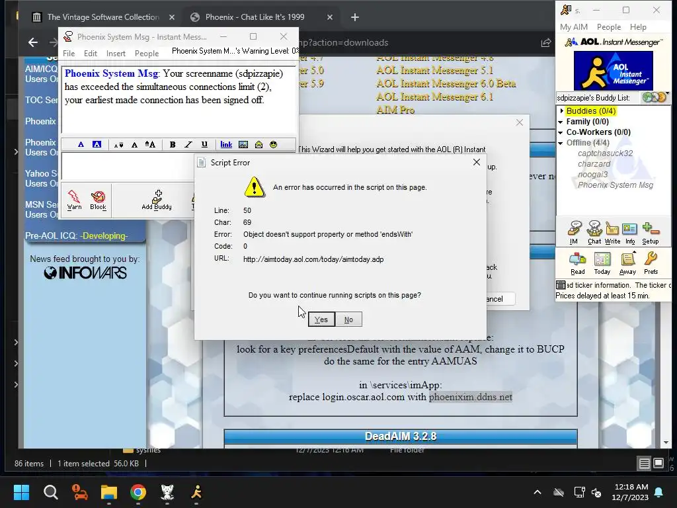Open Setup in the Buddy List window
The width and height of the screenshot is (677, 508).
(x=651, y=233)
